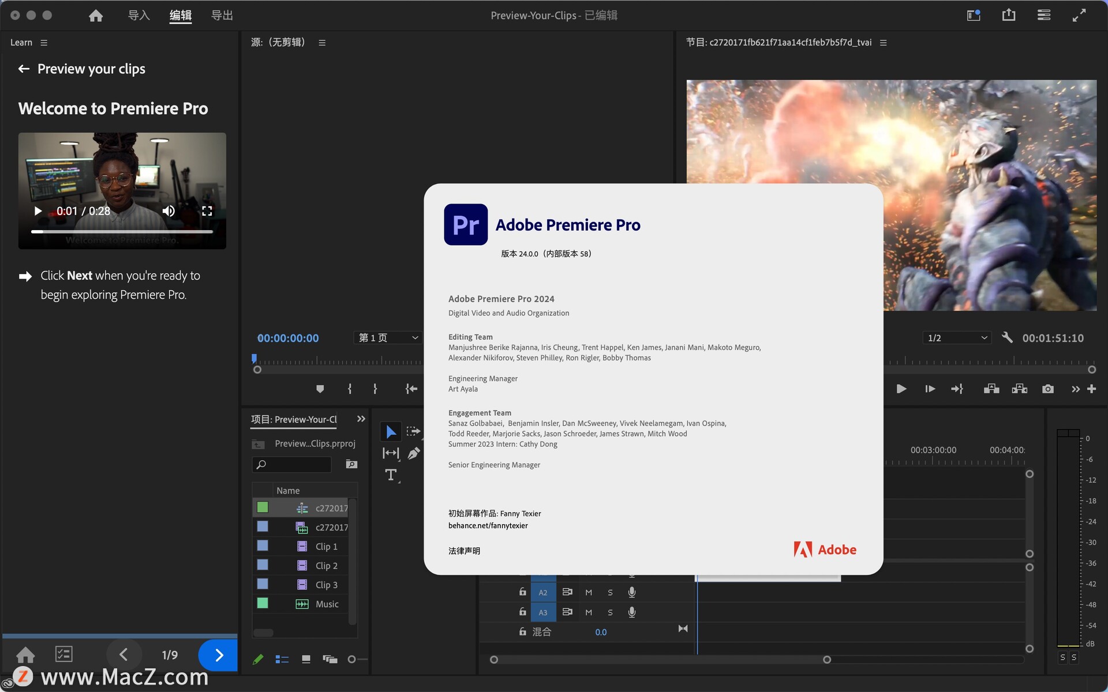Go back from Preview your clips
The height and width of the screenshot is (692, 1108).
point(24,69)
